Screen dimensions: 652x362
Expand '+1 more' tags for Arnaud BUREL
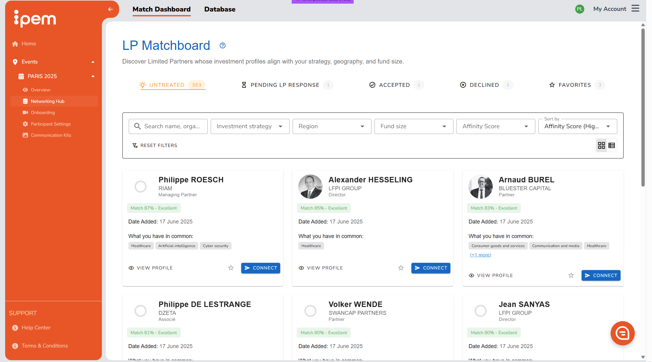pyautogui.click(x=481, y=255)
